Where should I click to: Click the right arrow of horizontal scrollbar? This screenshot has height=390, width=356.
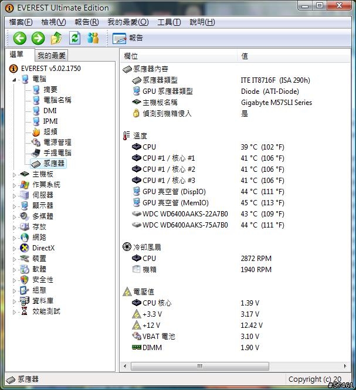pos(345,366)
